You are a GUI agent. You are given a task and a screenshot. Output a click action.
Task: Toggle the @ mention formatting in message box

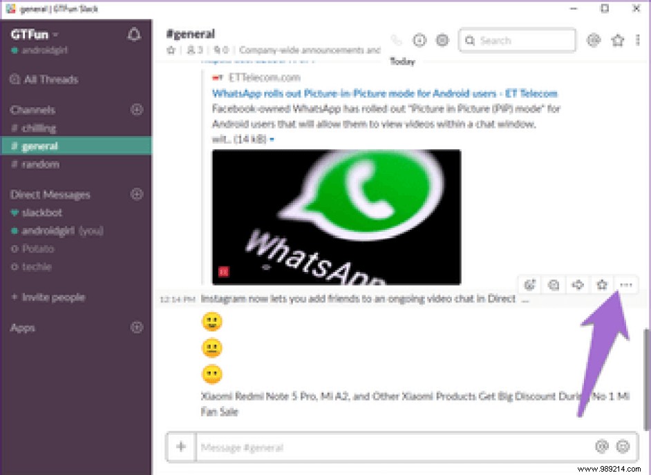tap(601, 447)
